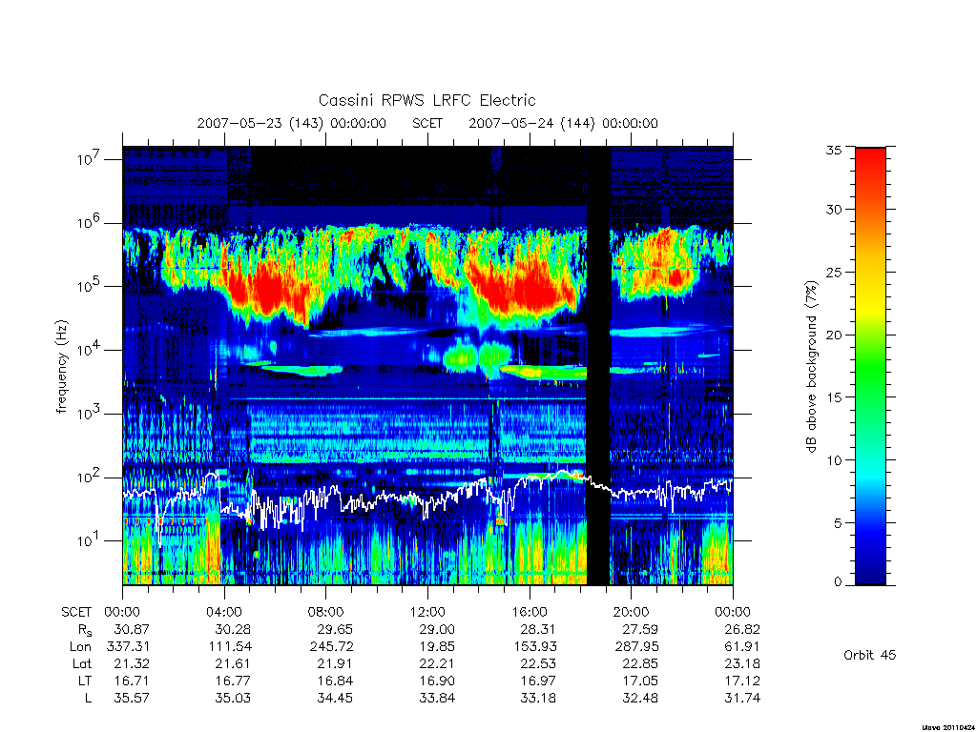977x732 pixels.
Task: Click the colorbar tick value 10
Action: tap(833, 460)
